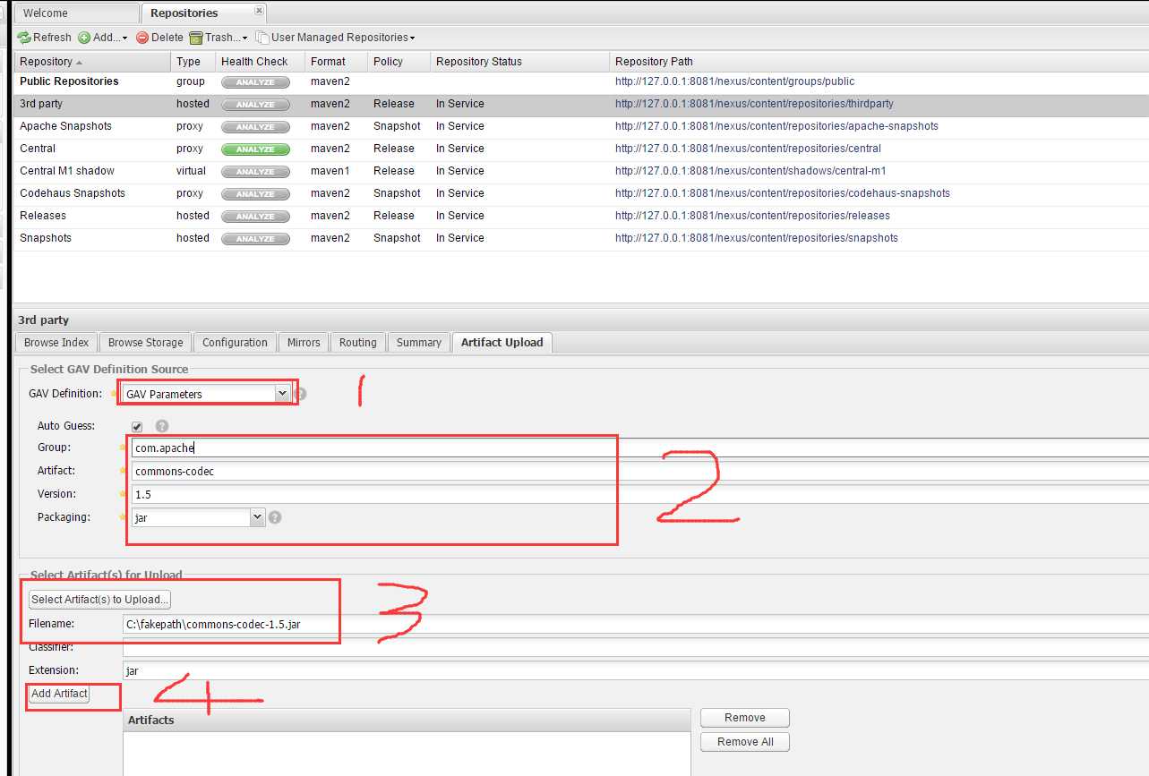
Task: Open the public groups repository URL
Action: pyautogui.click(x=734, y=81)
